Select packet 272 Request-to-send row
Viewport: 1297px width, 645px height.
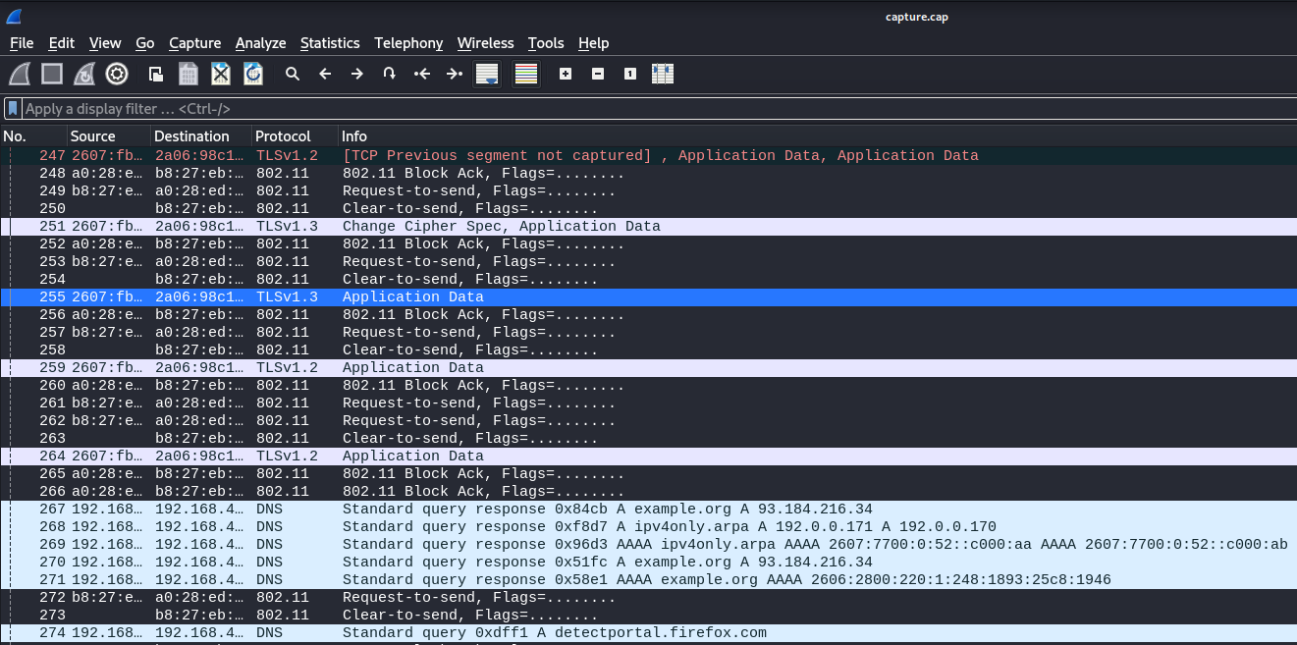[648, 597]
